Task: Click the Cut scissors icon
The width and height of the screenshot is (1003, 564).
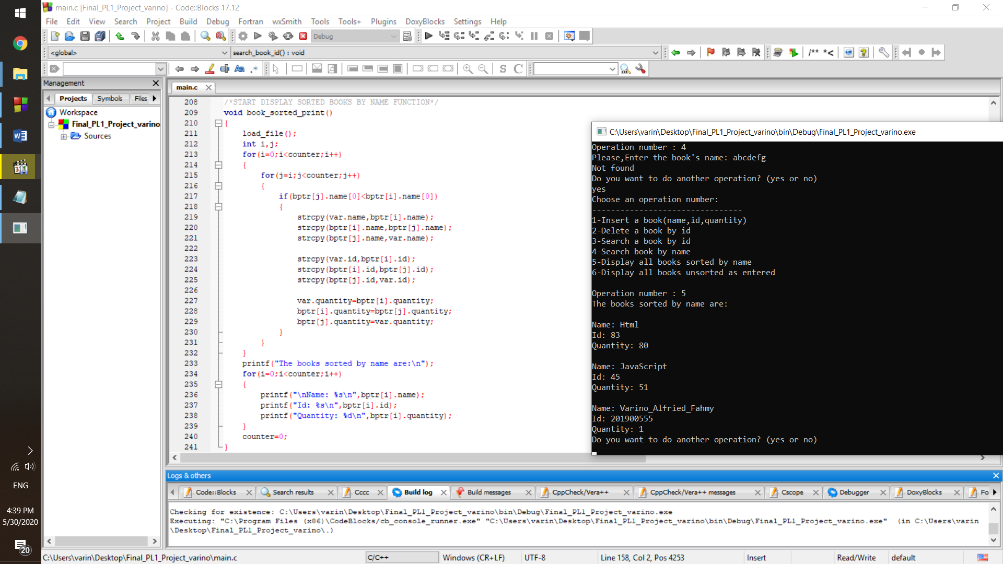Action: (x=155, y=36)
